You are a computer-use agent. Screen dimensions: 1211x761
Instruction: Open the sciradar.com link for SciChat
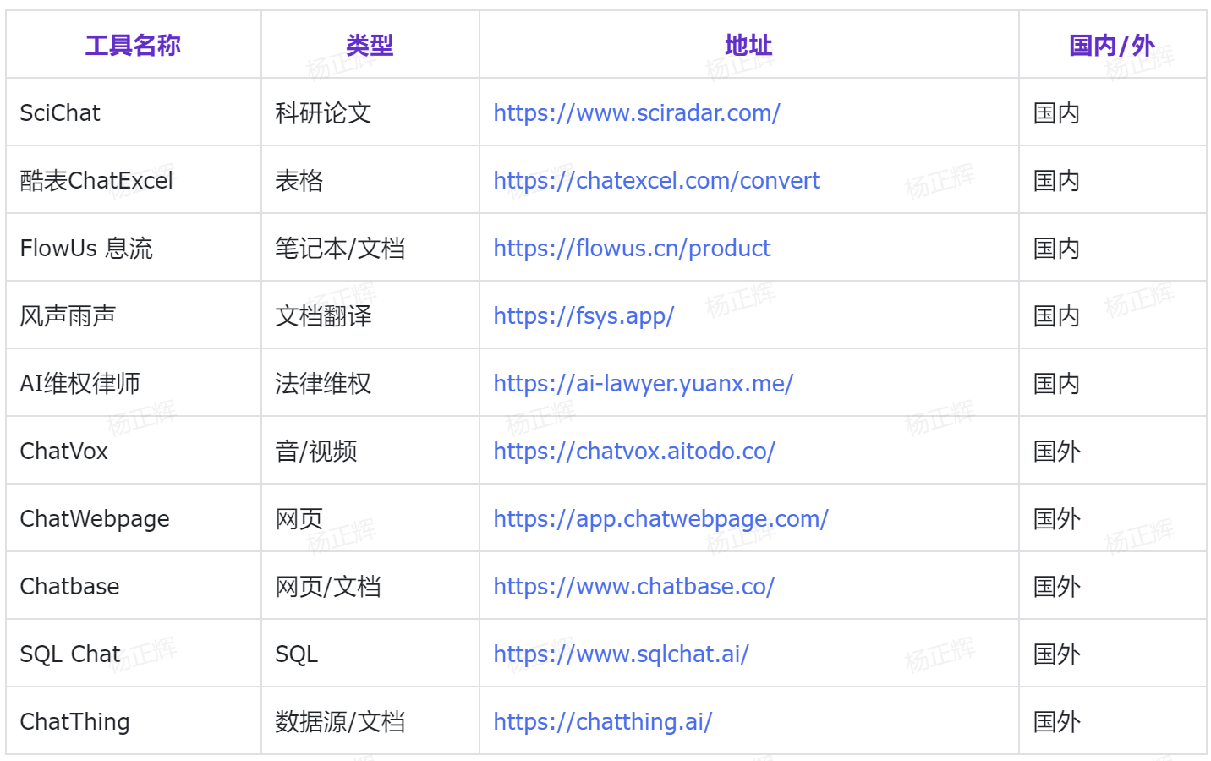(636, 112)
